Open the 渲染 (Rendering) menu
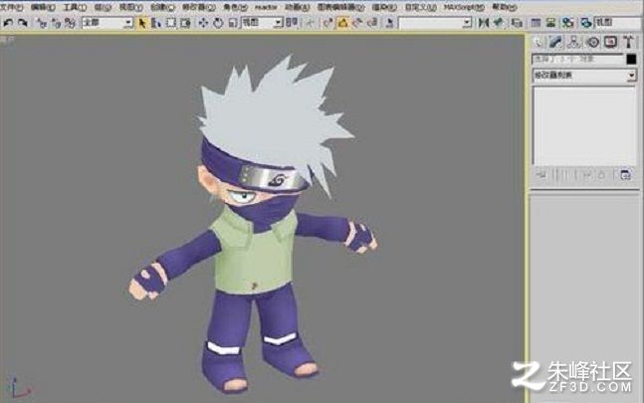Image resolution: width=644 pixels, height=403 pixels. pyautogui.click(x=384, y=7)
